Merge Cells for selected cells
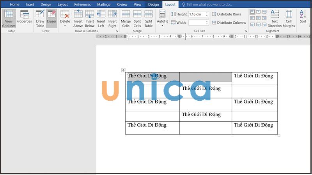The width and height of the screenshot is (312, 175). point(126,18)
